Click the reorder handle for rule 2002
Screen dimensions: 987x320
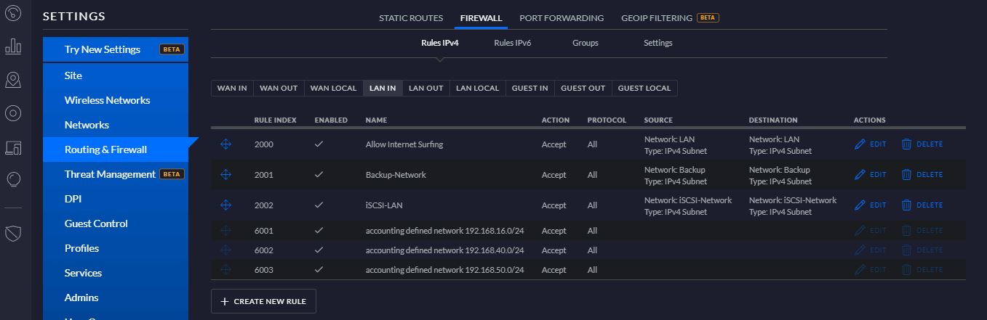tap(225, 205)
